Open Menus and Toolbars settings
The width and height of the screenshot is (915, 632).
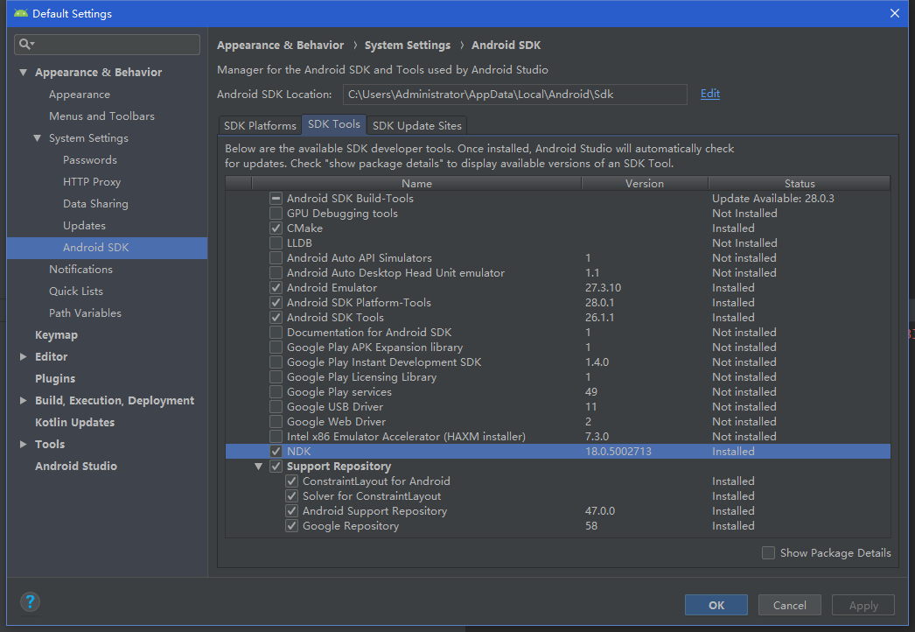(101, 116)
